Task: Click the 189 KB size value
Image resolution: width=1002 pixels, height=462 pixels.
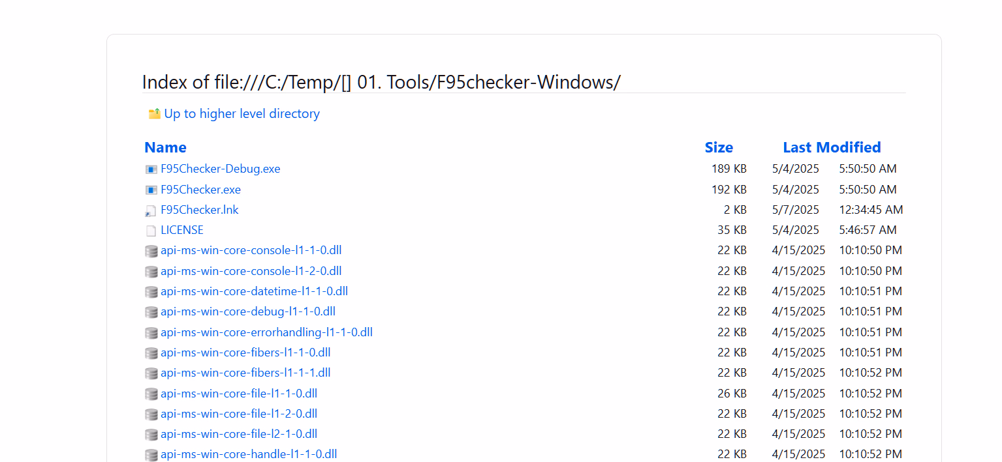Action: pyautogui.click(x=729, y=169)
